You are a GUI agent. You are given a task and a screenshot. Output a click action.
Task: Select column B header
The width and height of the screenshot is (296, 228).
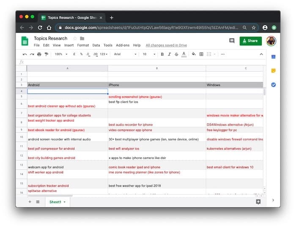157,68
